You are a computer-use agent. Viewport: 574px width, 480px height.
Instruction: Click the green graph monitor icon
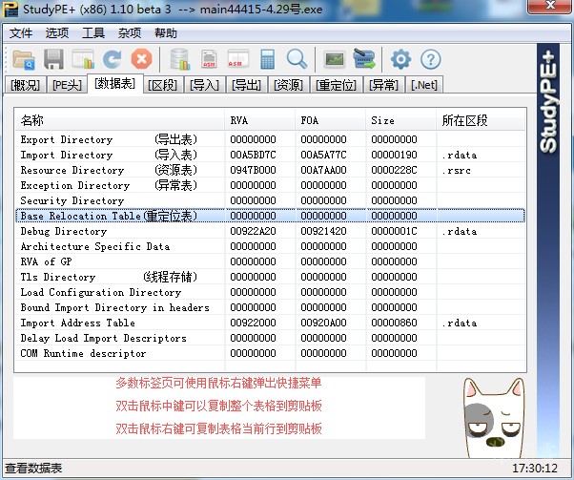[335, 59]
